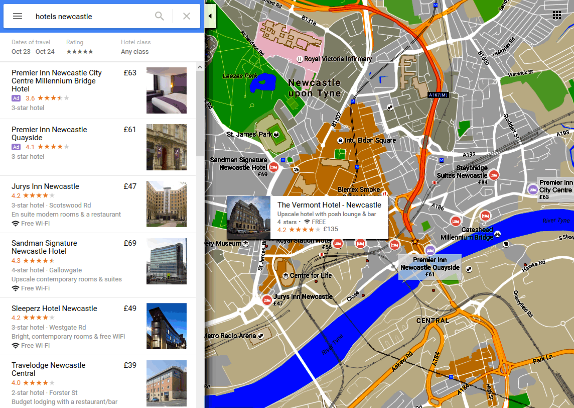Click the Staybridge Suites Newcastle map label
Image resolution: width=574 pixels, height=408 pixels.
pos(462,171)
